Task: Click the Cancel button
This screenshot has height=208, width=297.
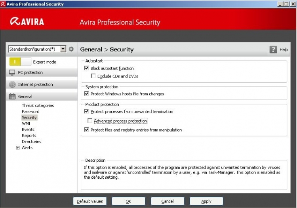Action: click(x=168, y=201)
